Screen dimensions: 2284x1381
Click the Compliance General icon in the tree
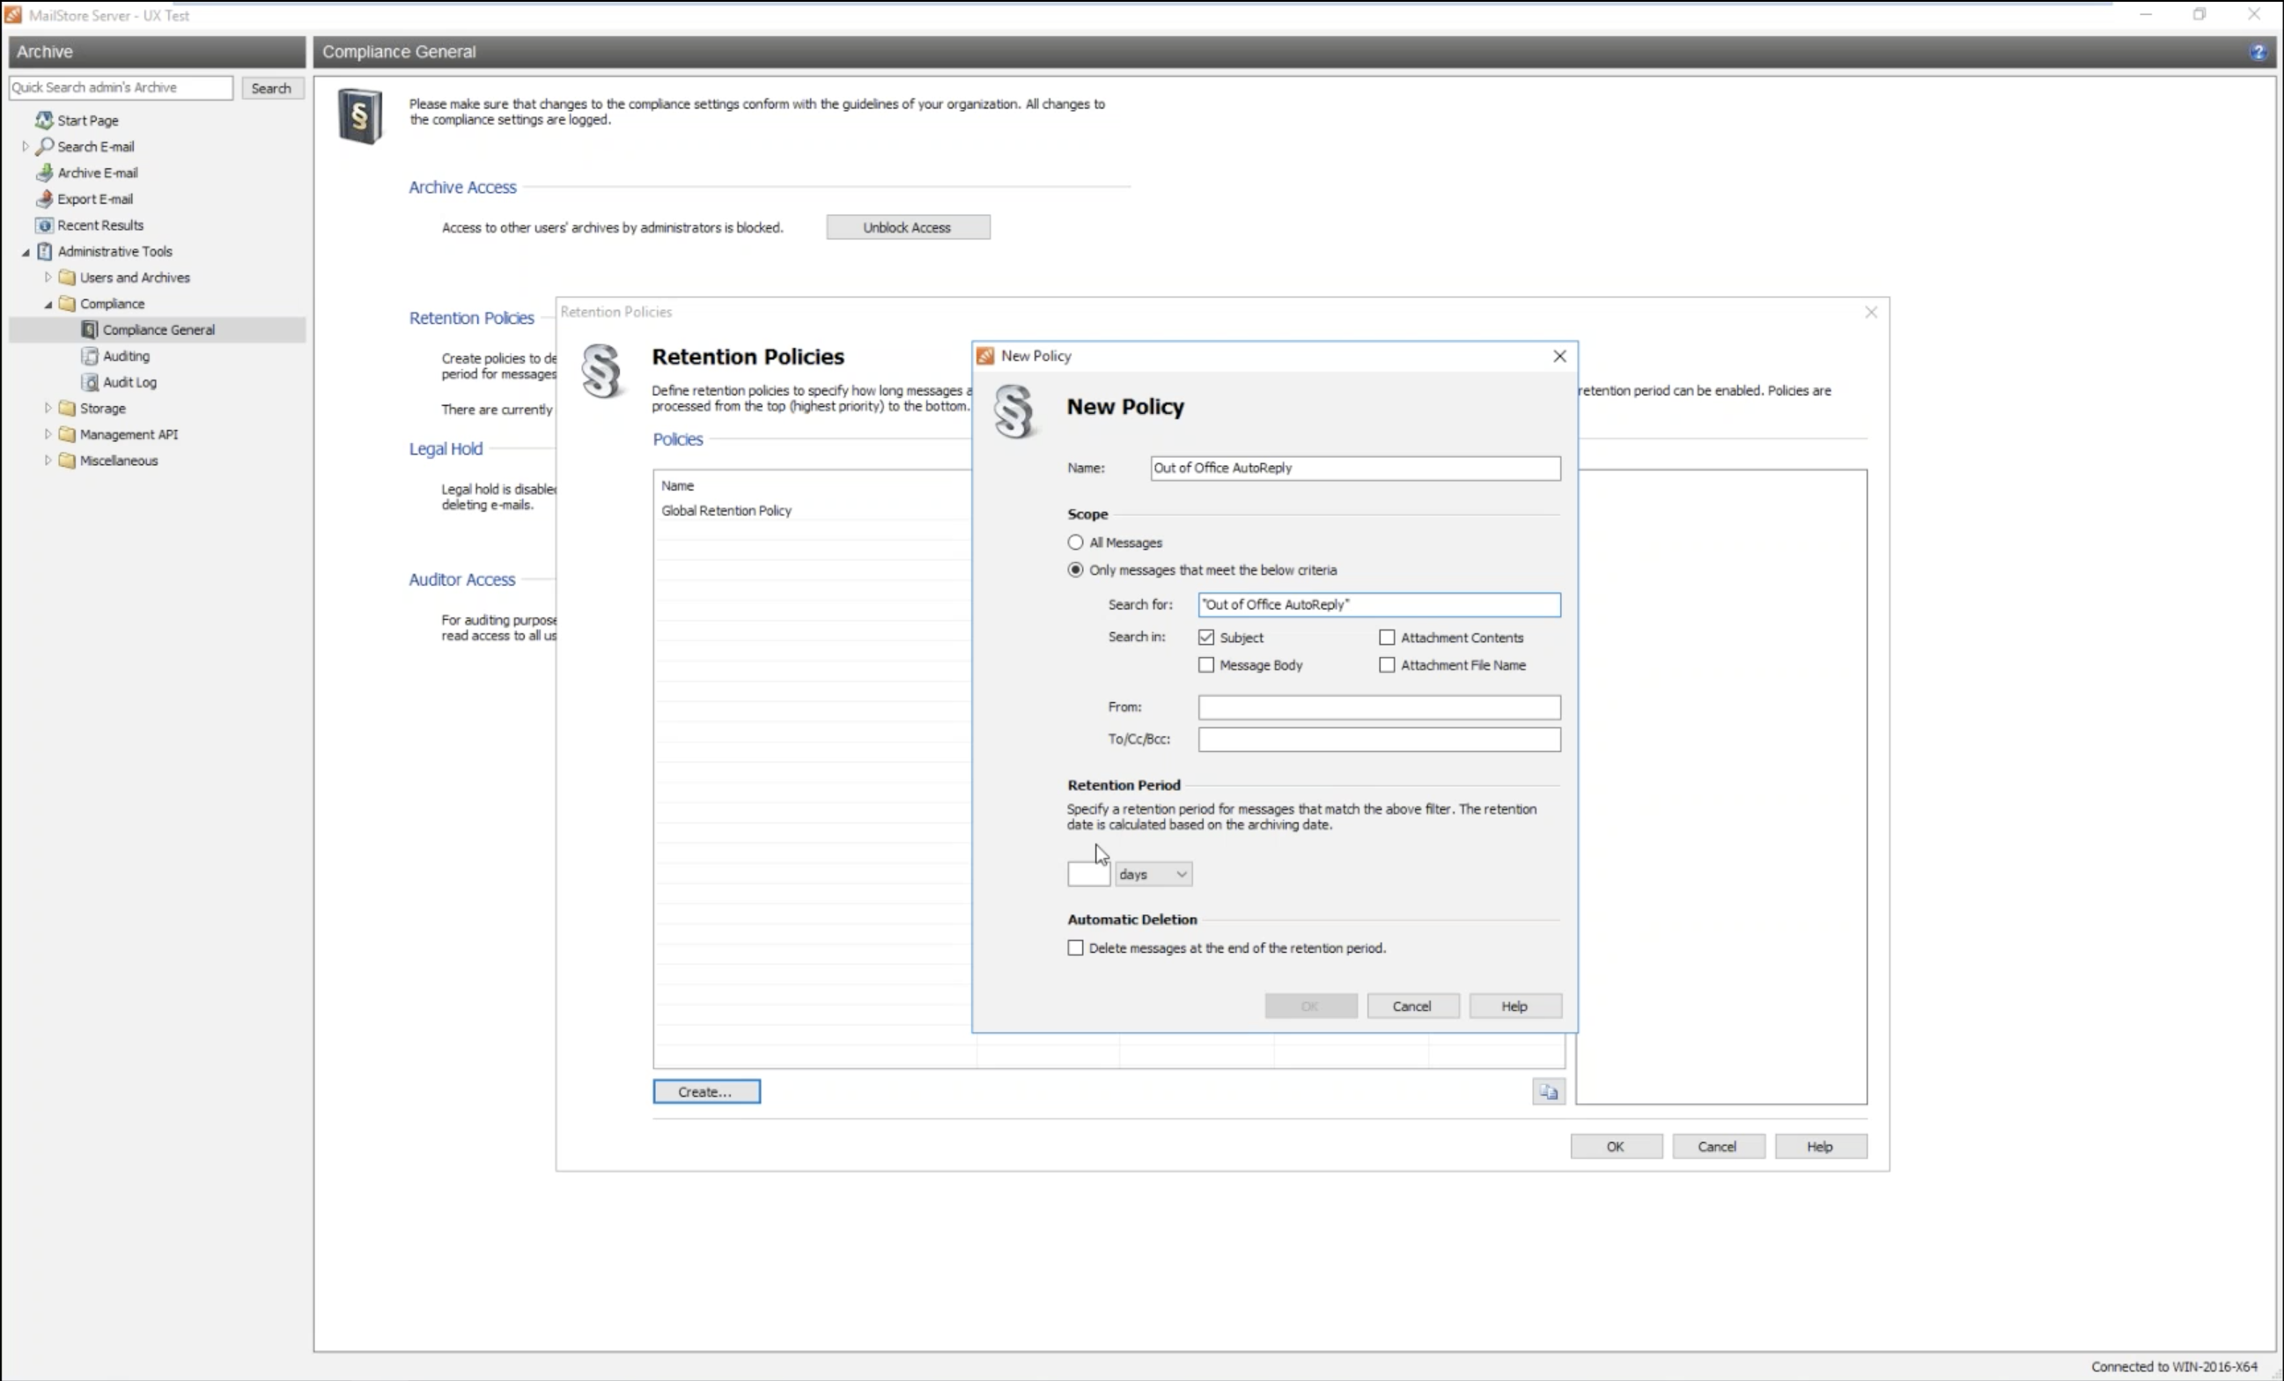pos(89,329)
